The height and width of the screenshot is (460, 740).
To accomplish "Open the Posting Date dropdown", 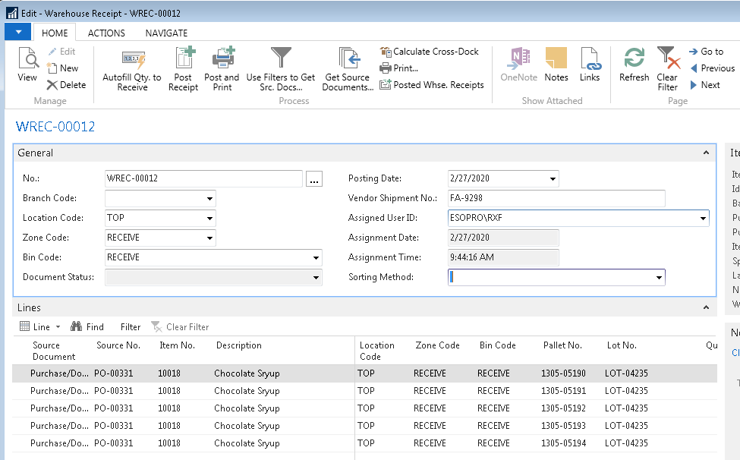I will [x=552, y=179].
